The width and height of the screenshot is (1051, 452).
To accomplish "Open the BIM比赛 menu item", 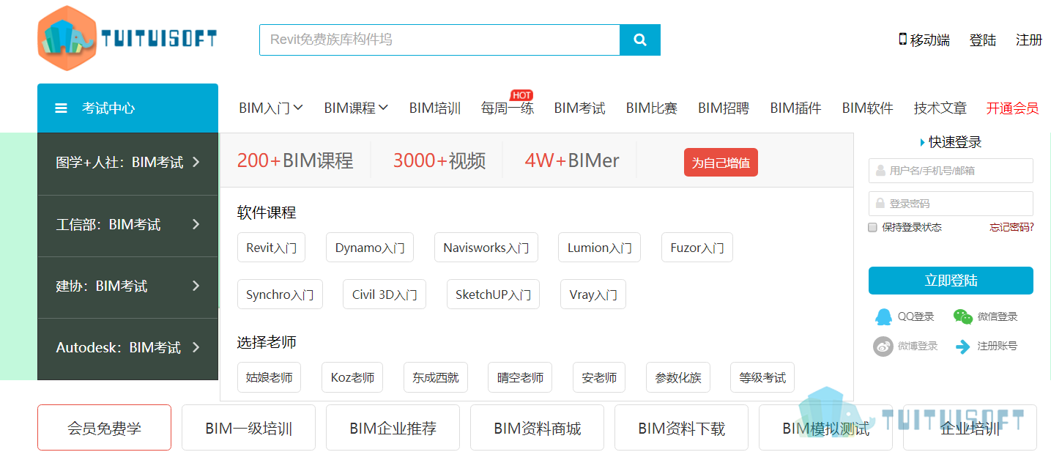I will point(652,108).
